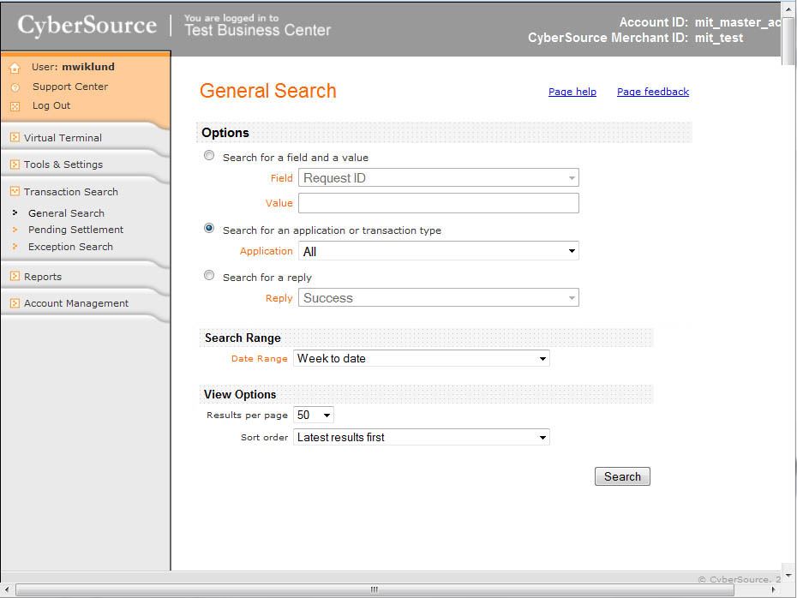The image size is (797, 598).
Task: Open Pending Settlement in the sidebar
Action: pyautogui.click(x=75, y=230)
